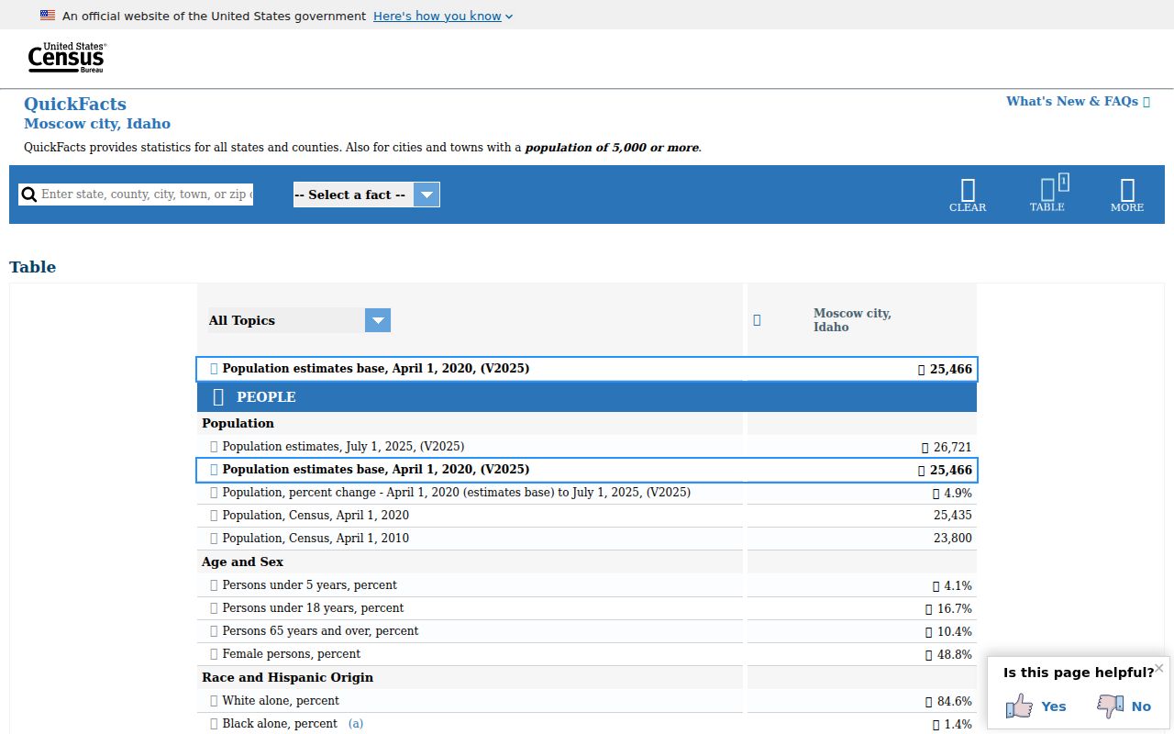Click the search magnifier icon
The width and height of the screenshot is (1174, 734).
click(x=28, y=195)
